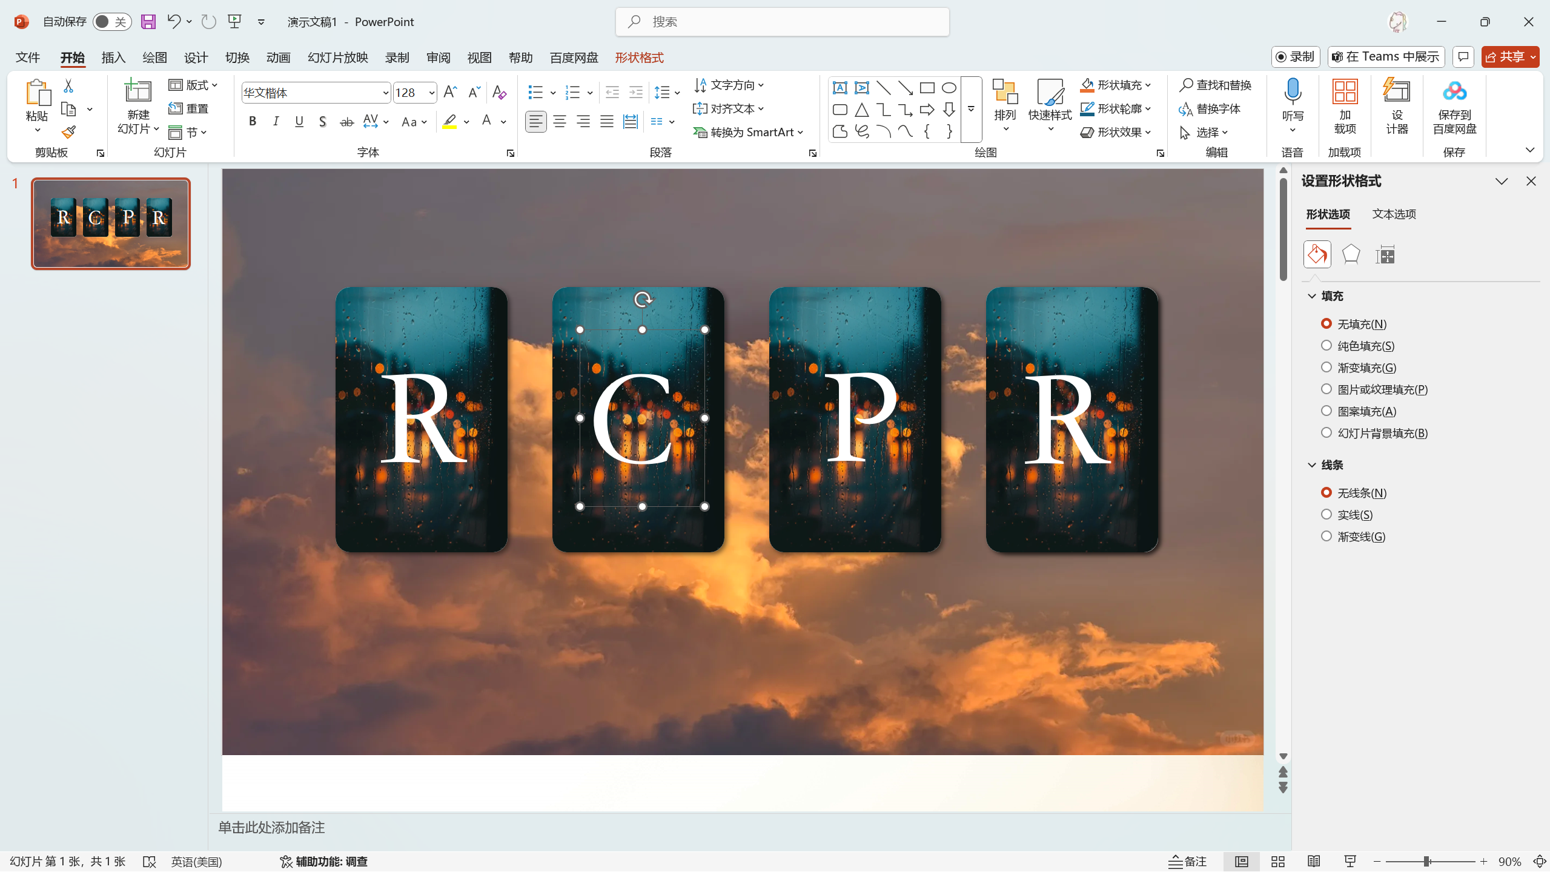
Task: Open the font name dropdown
Action: [385, 93]
